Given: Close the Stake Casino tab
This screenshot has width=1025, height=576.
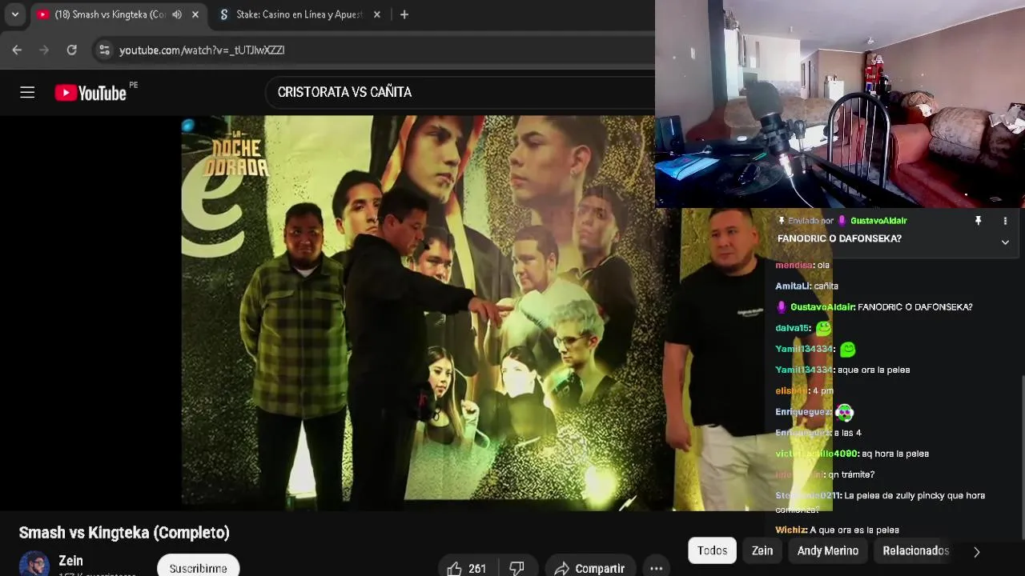Looking at the screenshot, I should click(377, 14).
